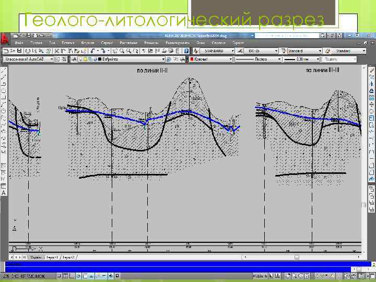This screenshot has width=376, height=282.
Task: Click the Redo arrow icon in the standard toolbar
Action: (103, 51)
